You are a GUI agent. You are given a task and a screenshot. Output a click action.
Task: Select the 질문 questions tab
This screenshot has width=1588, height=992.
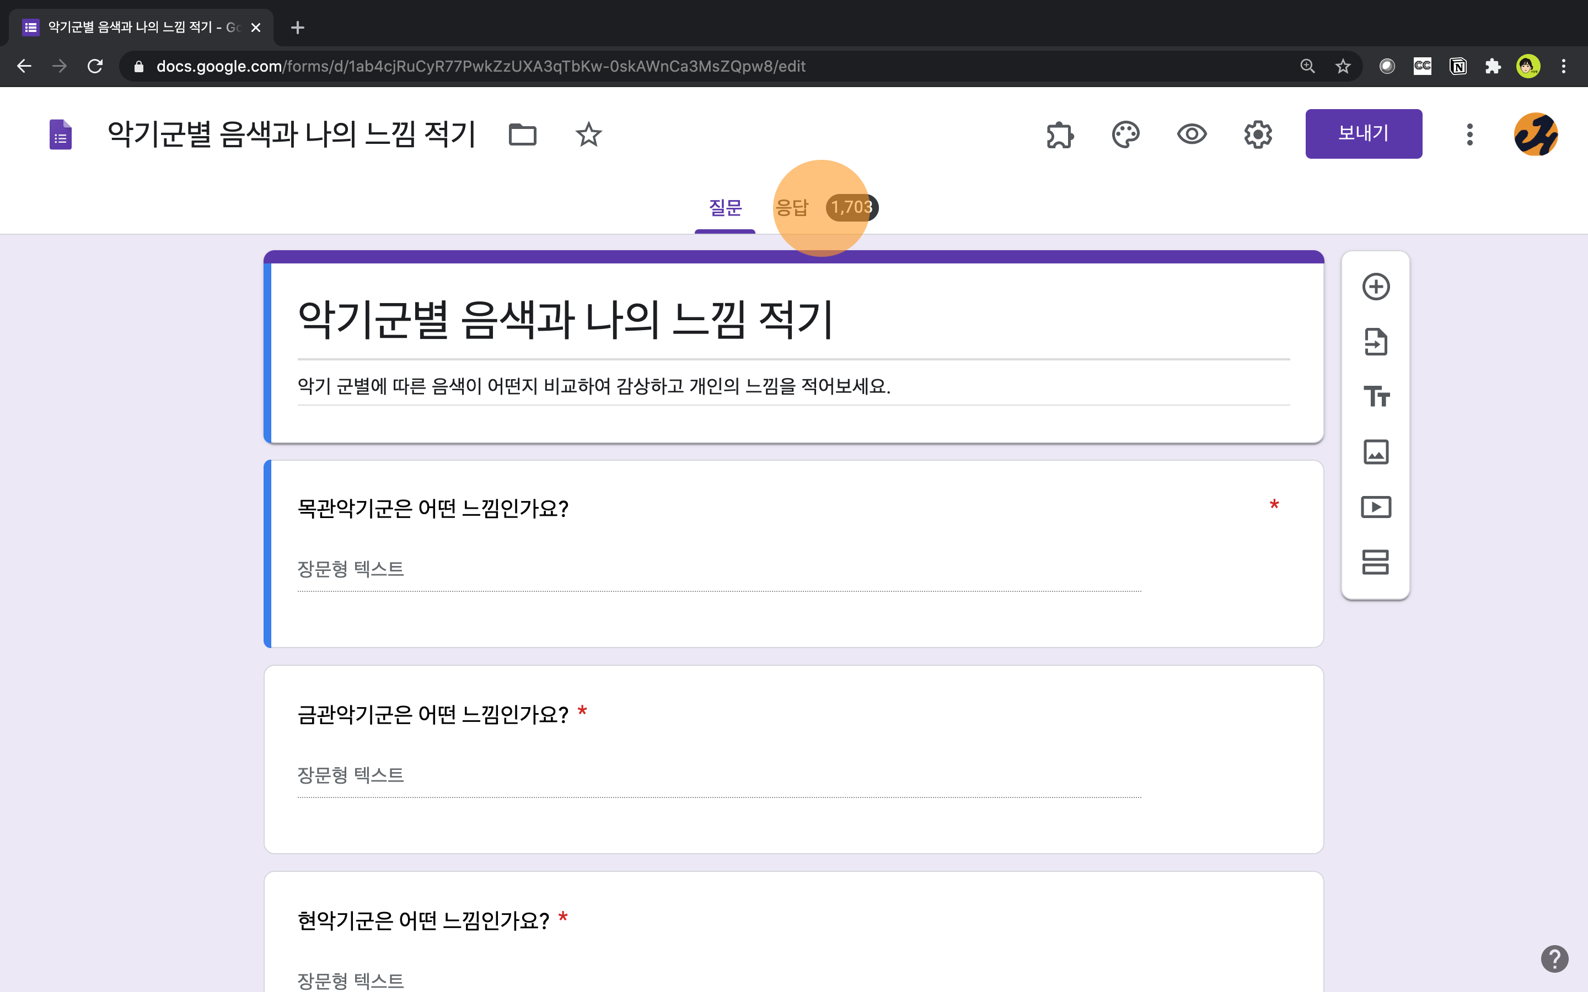point(725,208)
